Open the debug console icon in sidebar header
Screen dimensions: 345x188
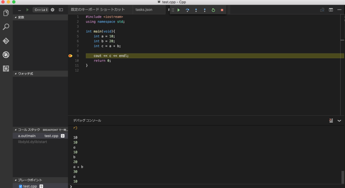[61, 10]
